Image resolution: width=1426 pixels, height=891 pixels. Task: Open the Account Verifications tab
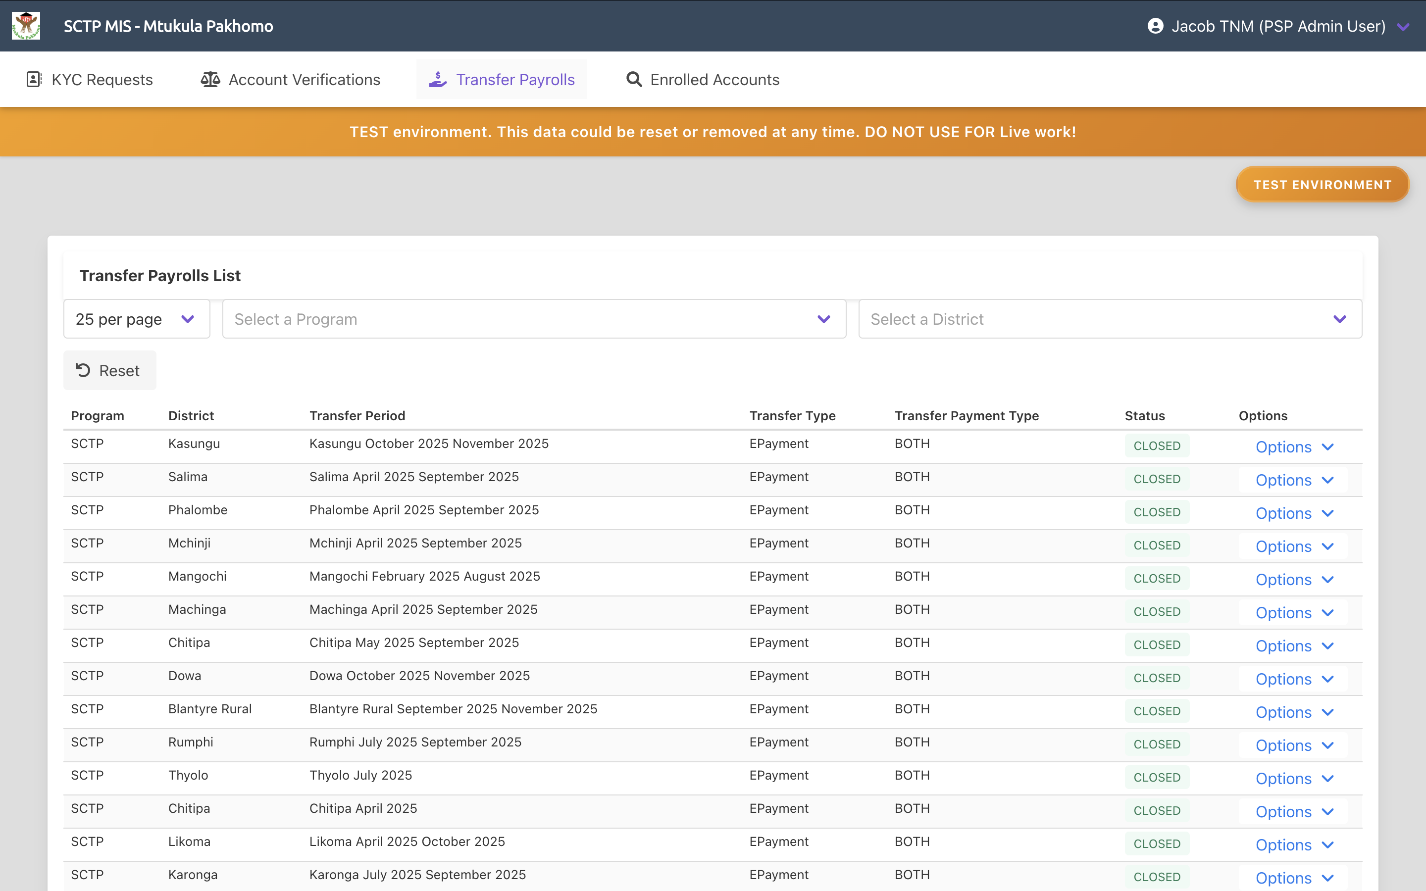[x=291, y=80]
